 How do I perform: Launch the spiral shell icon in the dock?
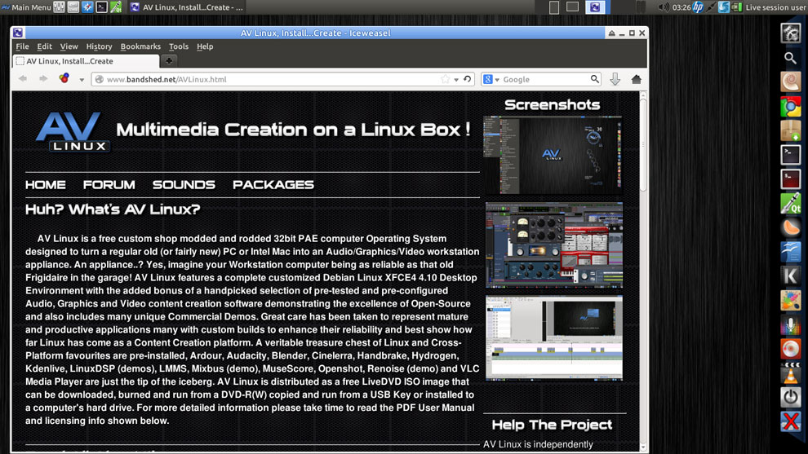(791, 82)
